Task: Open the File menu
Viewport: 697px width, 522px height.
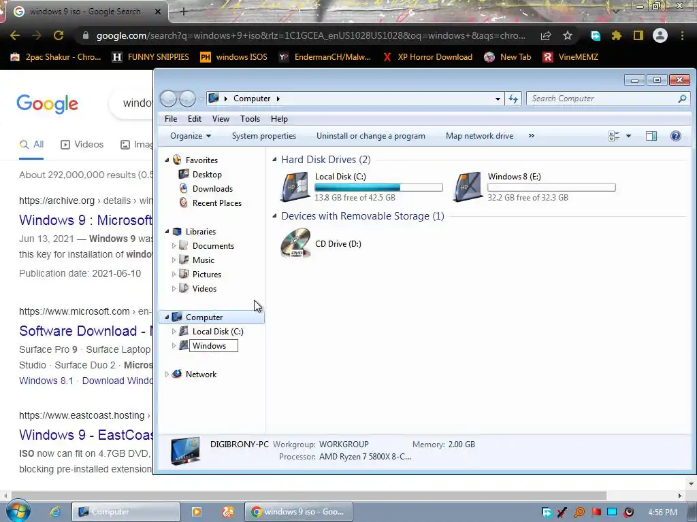Action: click(171, 118)
